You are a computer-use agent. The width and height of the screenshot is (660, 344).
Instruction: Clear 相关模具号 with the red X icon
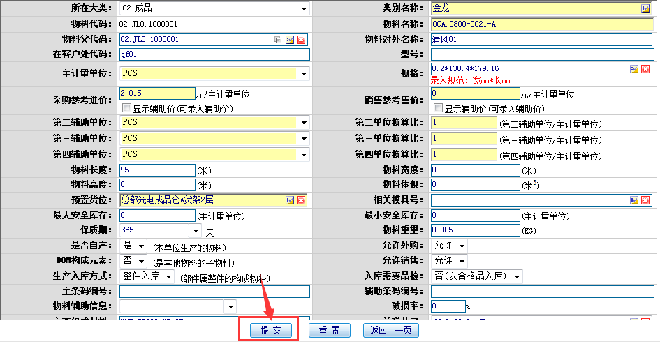[645, 200]
